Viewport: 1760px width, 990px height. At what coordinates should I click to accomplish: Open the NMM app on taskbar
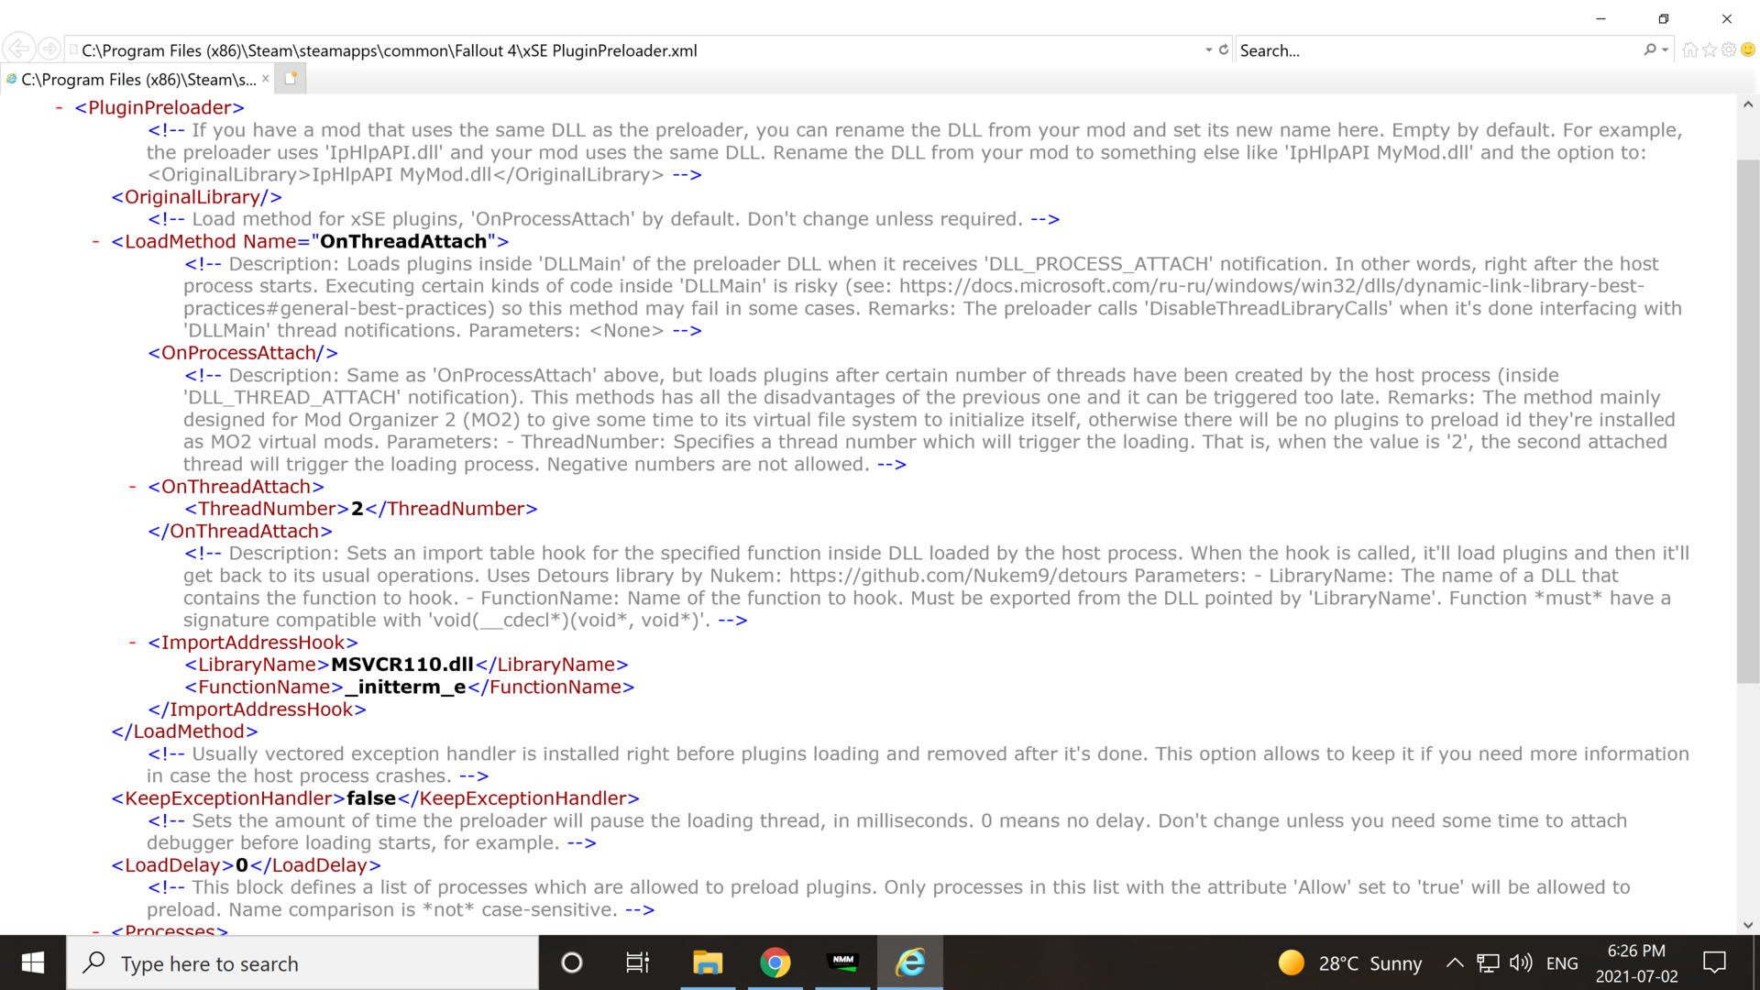tap(843, 962)
